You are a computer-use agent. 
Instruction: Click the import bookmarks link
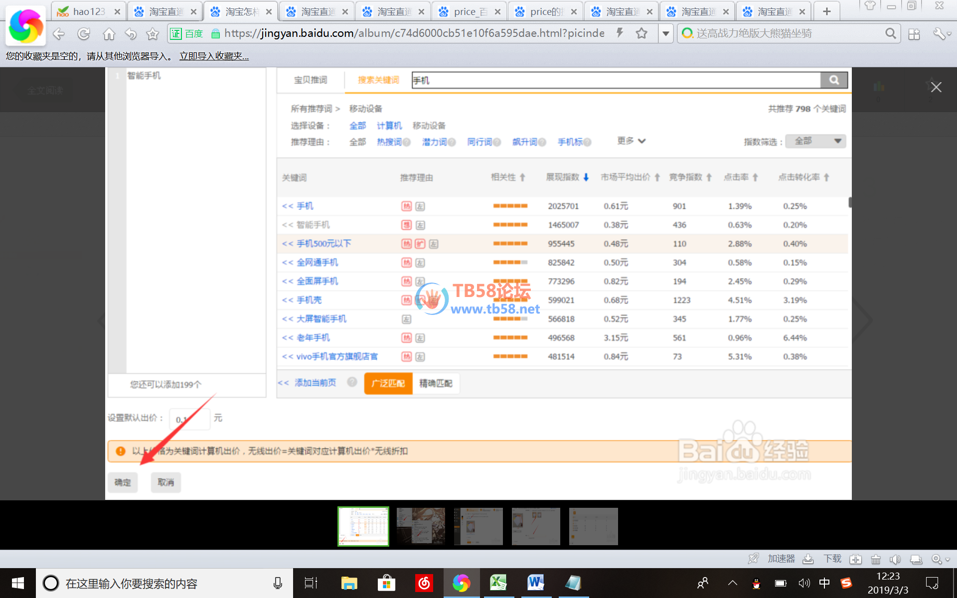click(214, 56)
